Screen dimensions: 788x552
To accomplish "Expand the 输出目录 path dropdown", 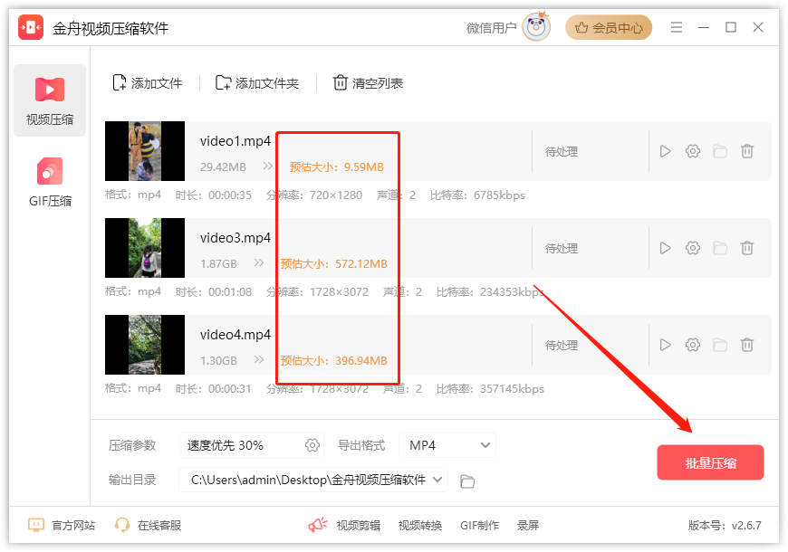I will pos(313,481).
